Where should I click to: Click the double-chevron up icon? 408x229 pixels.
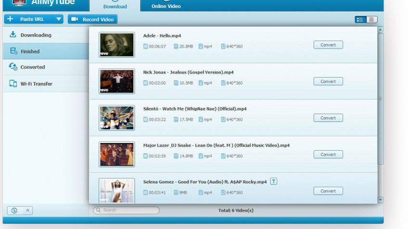pyautogui.click(x=27, y=211)
